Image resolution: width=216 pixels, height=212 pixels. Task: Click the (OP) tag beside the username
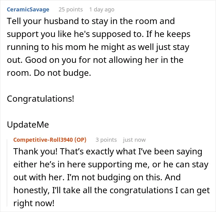(80, 140)
